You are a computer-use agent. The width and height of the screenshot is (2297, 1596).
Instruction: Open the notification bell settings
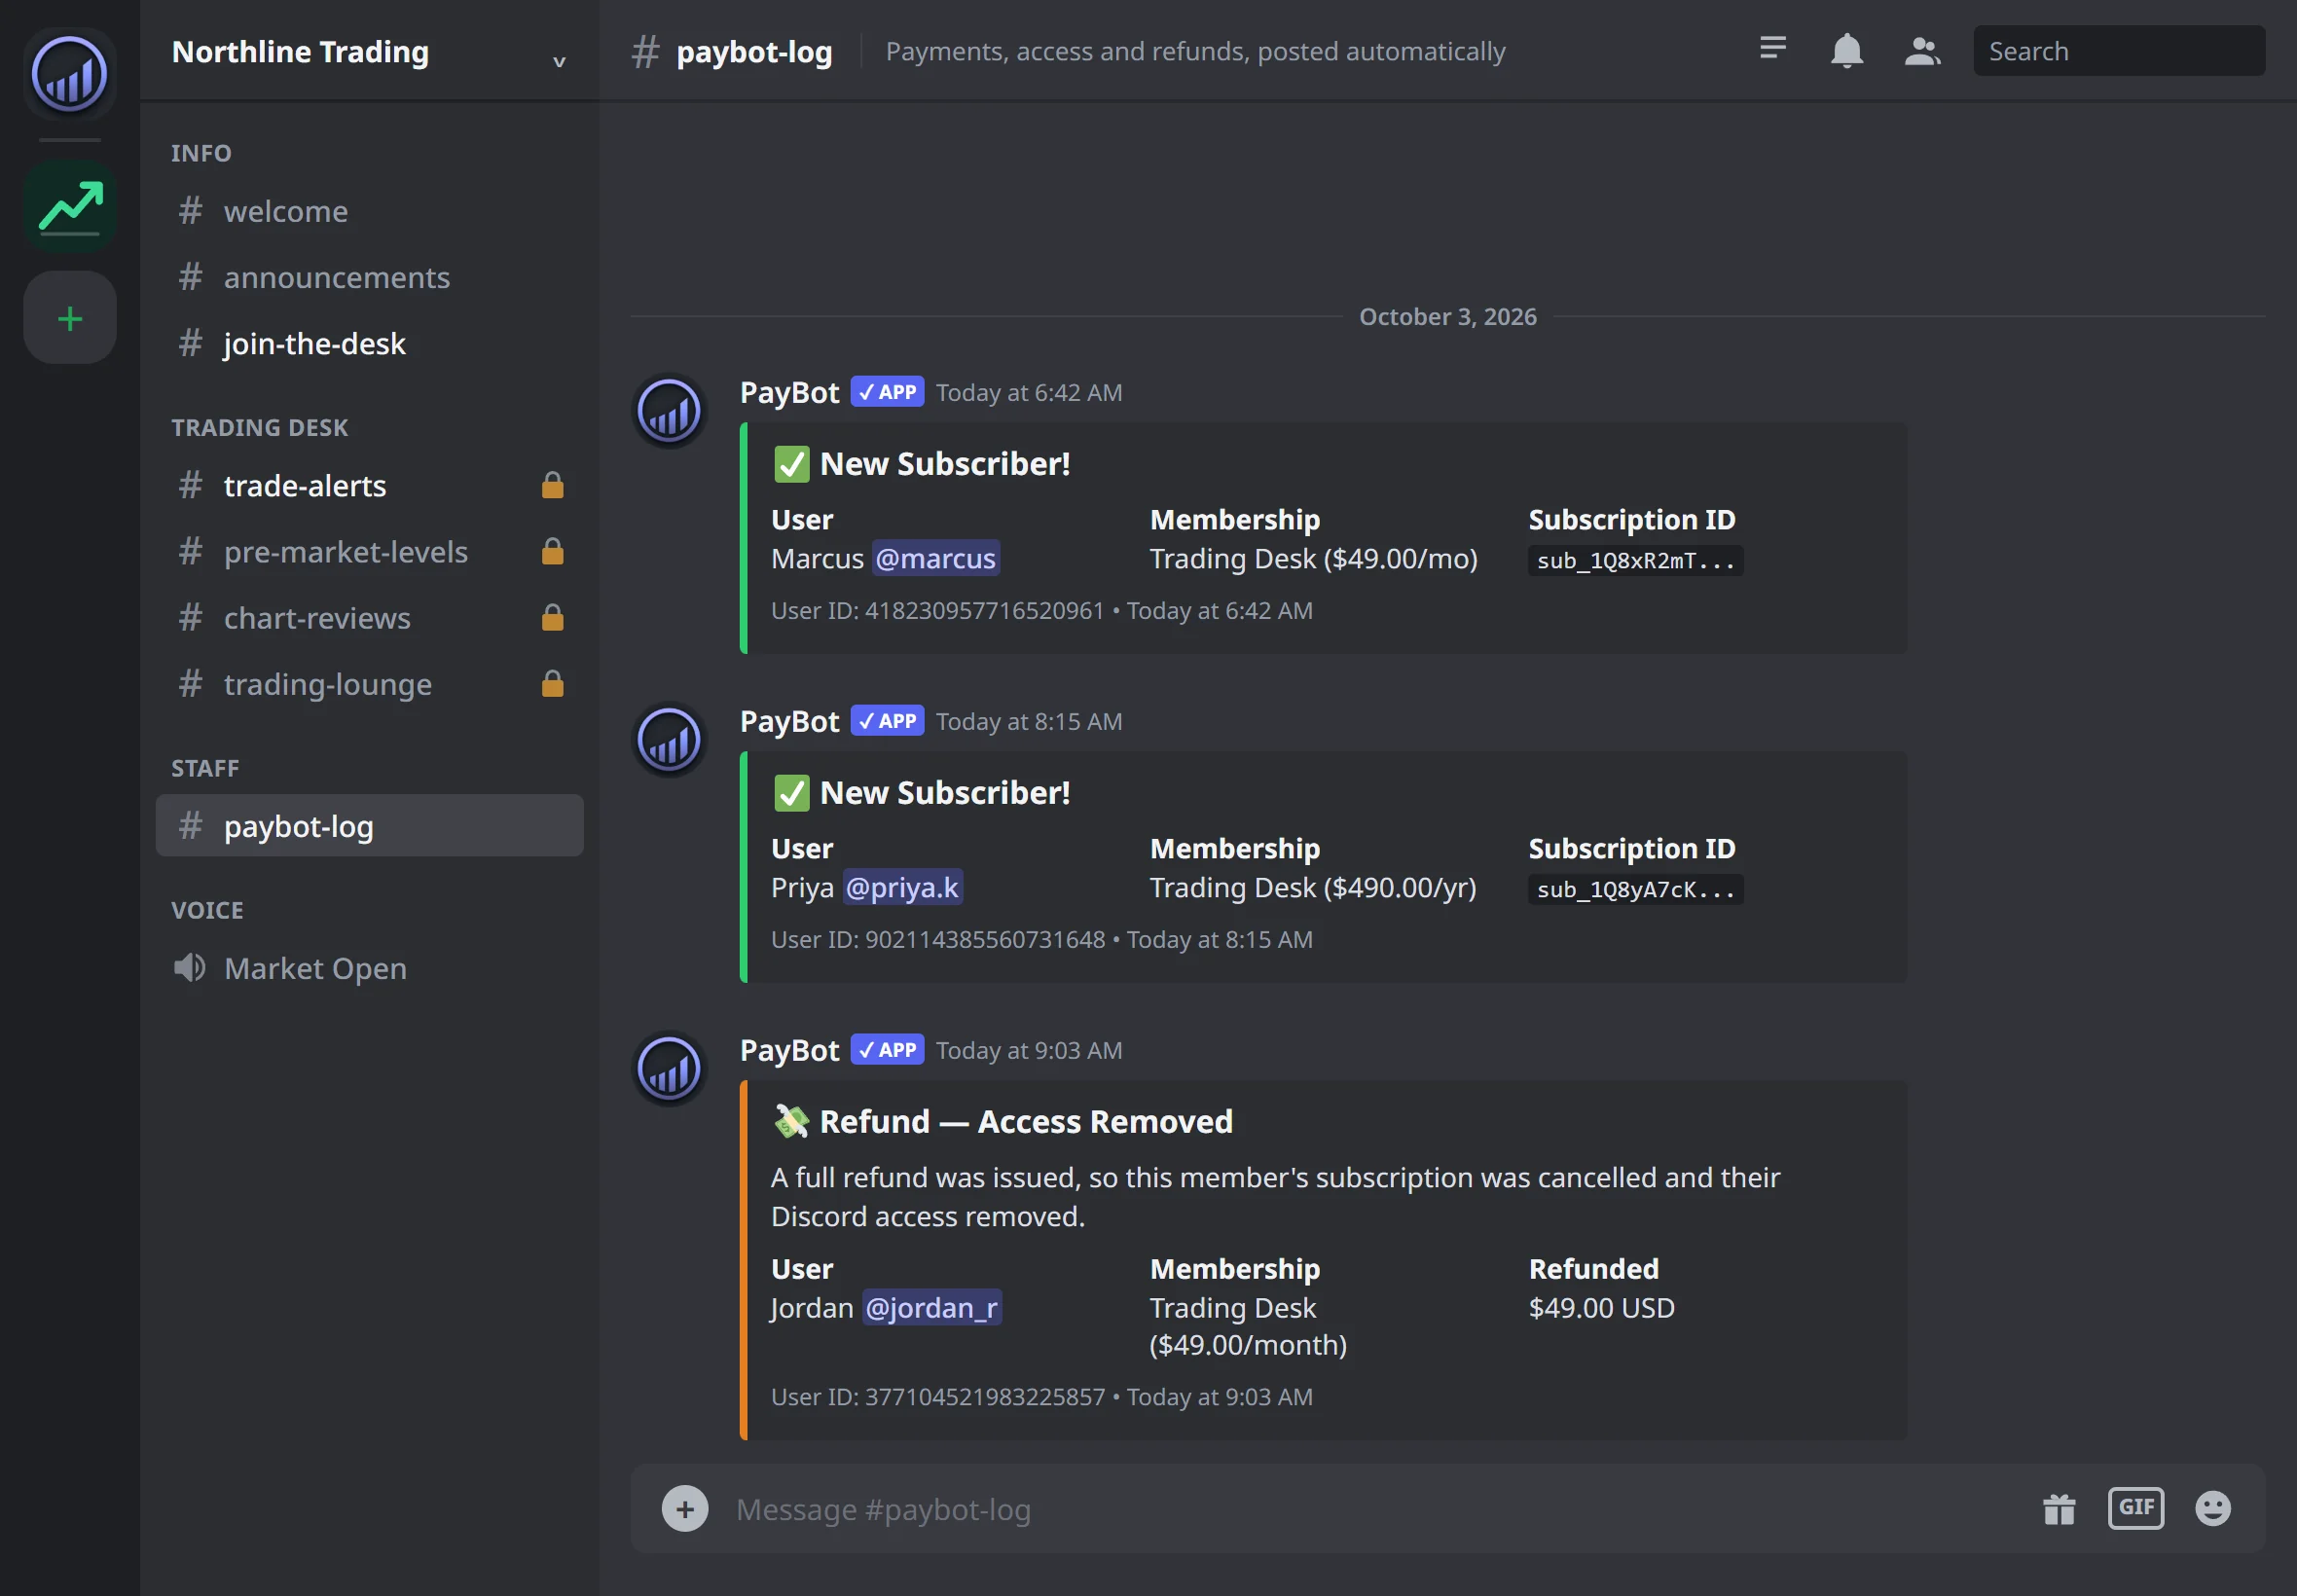[1846, 50]
